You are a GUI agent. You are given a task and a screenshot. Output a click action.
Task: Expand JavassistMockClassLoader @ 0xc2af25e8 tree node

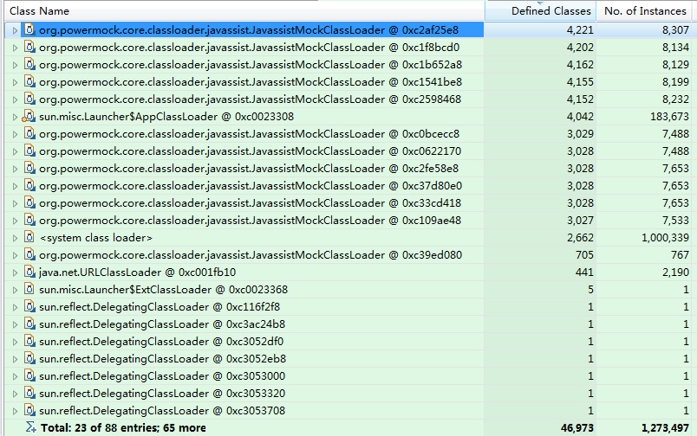pyautogui.click(x=15, y=30)
